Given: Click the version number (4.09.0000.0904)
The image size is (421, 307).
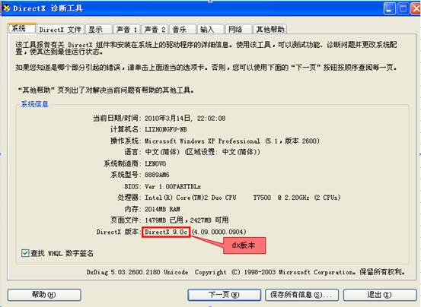Looking at the screenshot, I should (218, 232).
